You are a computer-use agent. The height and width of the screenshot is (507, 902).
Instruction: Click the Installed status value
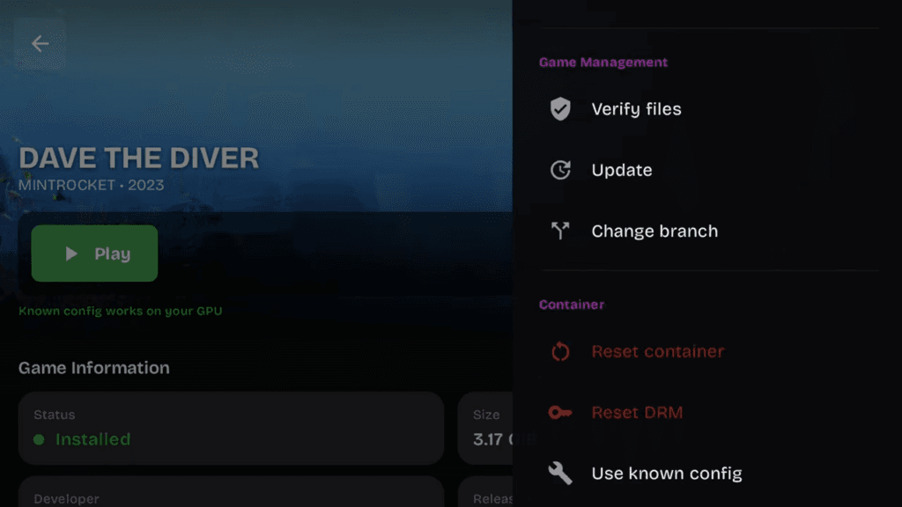tap(92, 439)
